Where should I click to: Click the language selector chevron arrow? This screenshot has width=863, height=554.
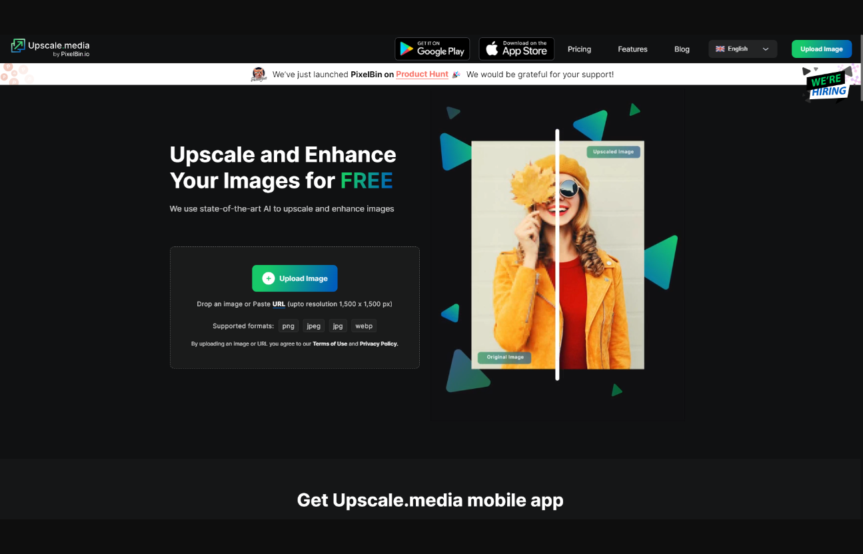(766, 49)
